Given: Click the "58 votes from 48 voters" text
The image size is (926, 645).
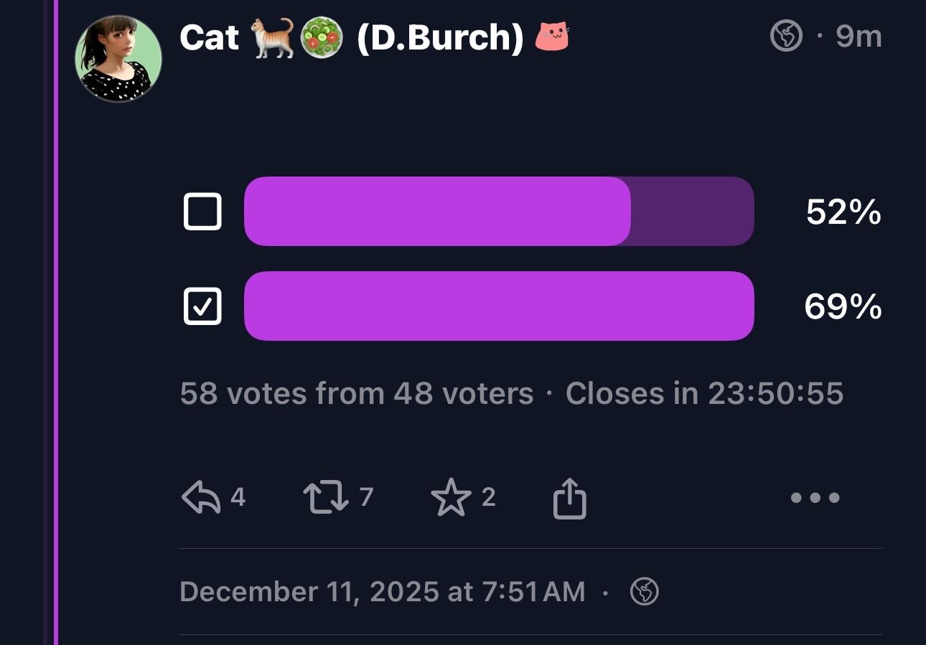Looking at the screenshot, I should click(x=357, y=393).
